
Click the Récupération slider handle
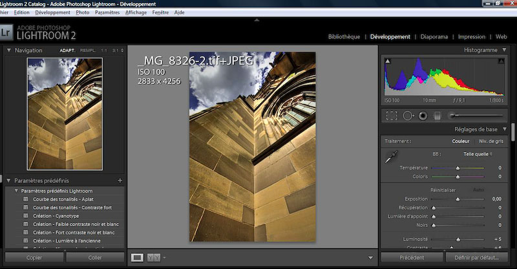point(434,208)
